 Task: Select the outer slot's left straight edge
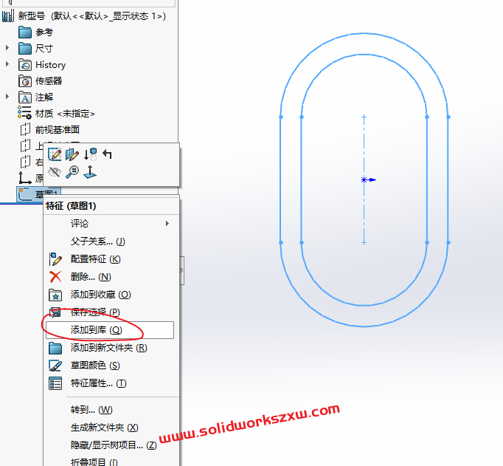click(281, 180)
